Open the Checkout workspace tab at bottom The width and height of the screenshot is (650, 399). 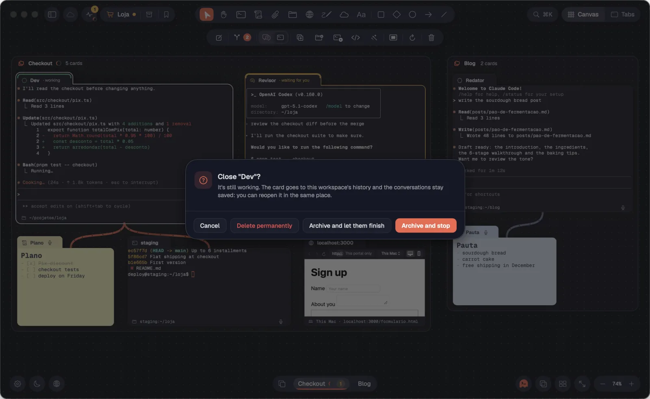(x=321, y=384)
